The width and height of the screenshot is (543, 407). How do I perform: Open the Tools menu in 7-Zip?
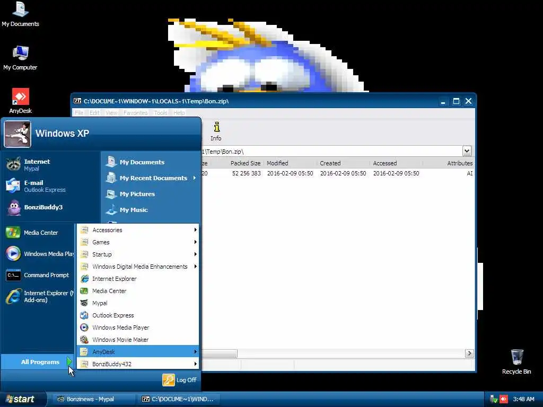coord(160,113)
